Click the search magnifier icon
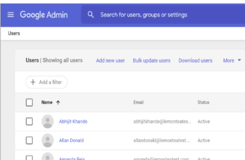245x160 pixels. [91, 15]
